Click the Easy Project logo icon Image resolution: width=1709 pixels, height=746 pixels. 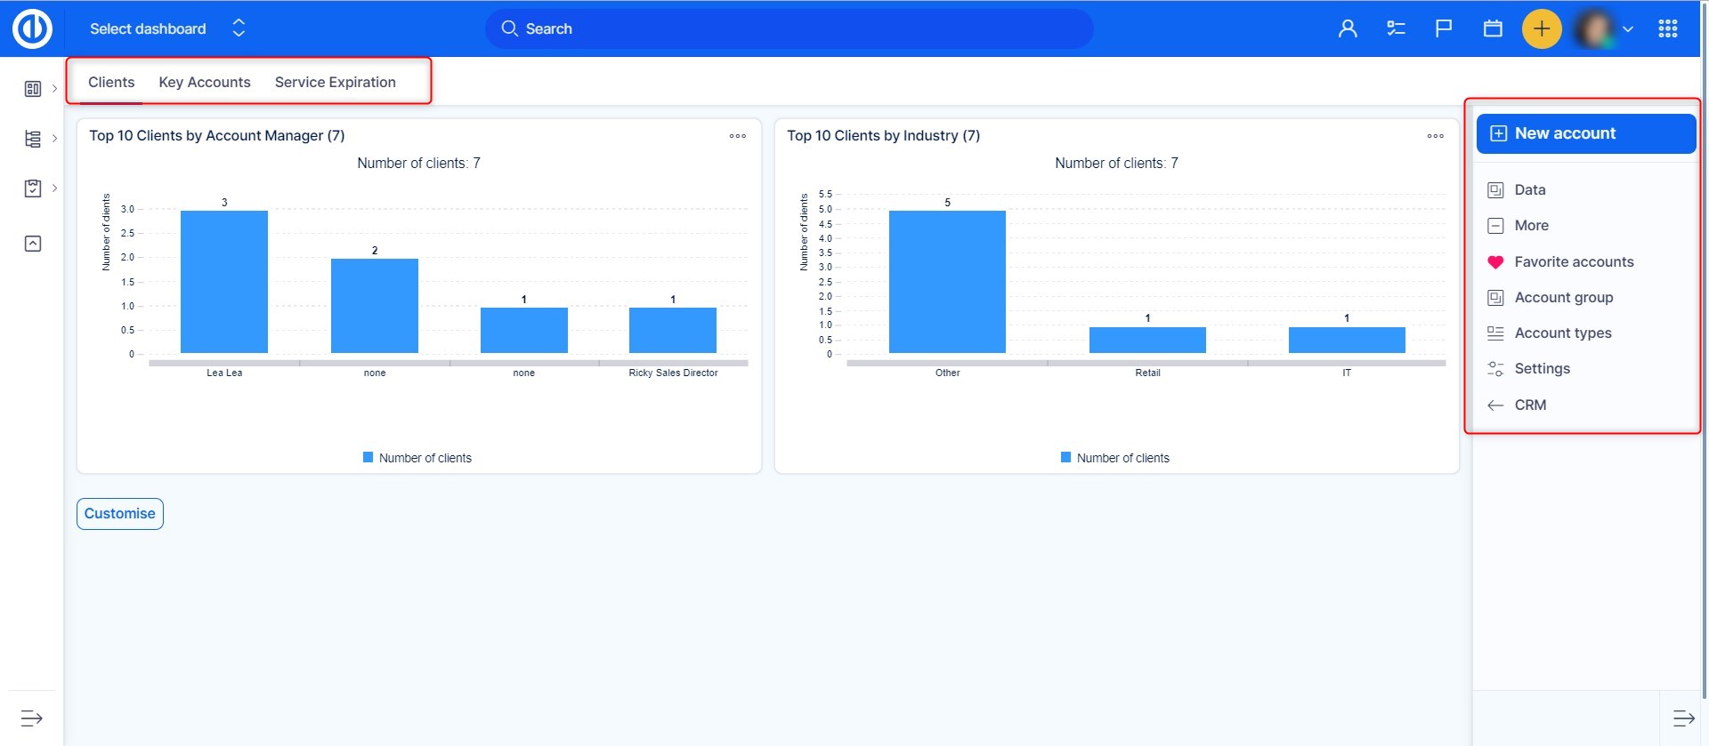click(x=32, y=28)
